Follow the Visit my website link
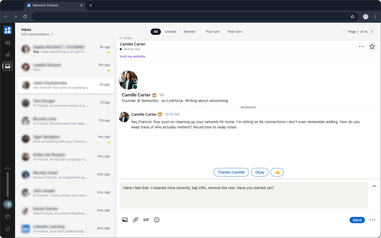This screenshot has width=381, height=238. (x=132, y=57)
